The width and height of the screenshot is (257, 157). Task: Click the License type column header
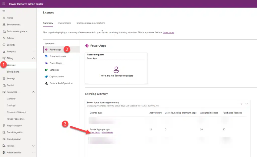click(x=96, y=113)
